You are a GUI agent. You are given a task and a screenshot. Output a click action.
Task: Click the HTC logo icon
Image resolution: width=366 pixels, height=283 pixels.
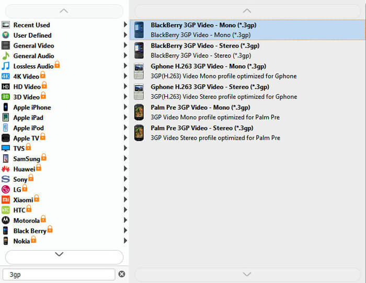coord(6,210)
